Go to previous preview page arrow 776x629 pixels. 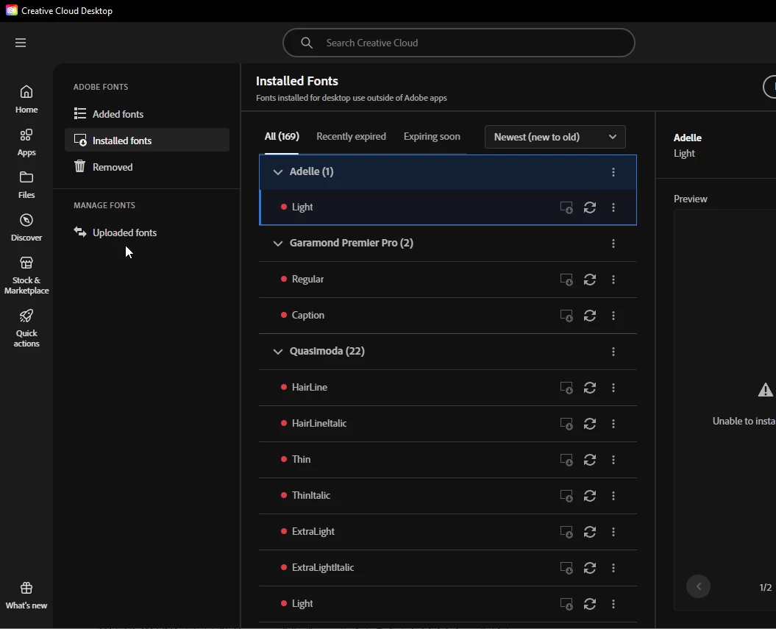[x=698, y=586]
